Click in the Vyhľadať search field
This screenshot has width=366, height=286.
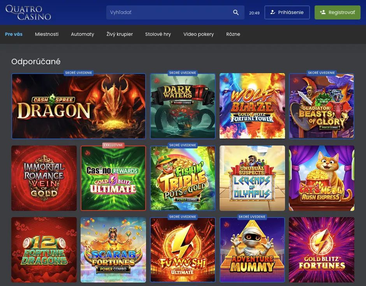(x=175, y=12)
